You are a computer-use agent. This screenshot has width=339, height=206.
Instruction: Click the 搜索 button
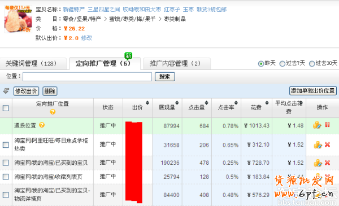165,77
